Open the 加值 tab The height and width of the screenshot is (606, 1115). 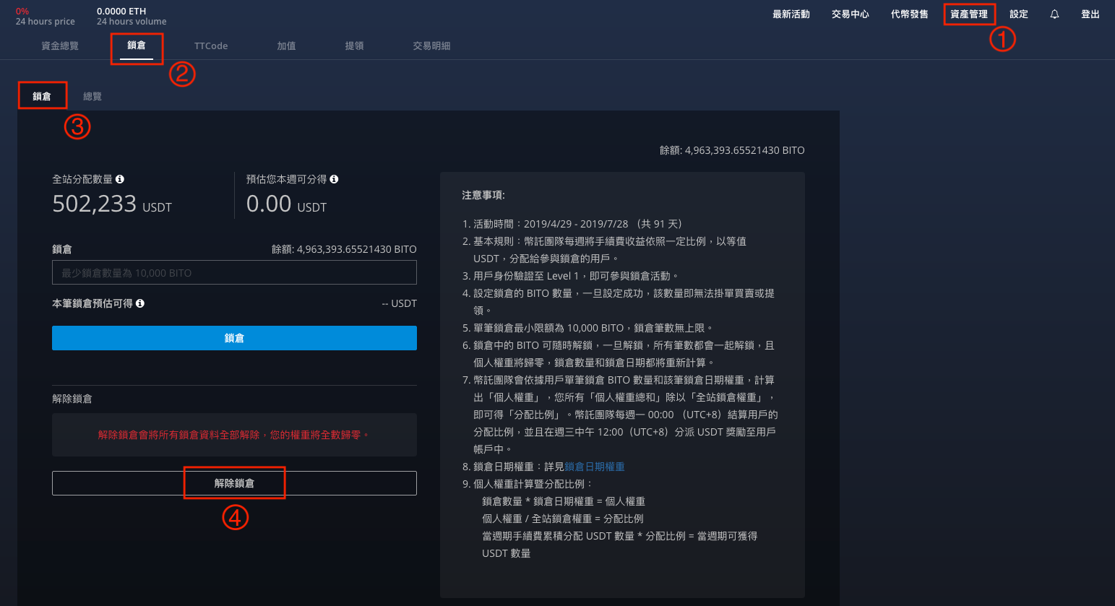tap(287, 46)
